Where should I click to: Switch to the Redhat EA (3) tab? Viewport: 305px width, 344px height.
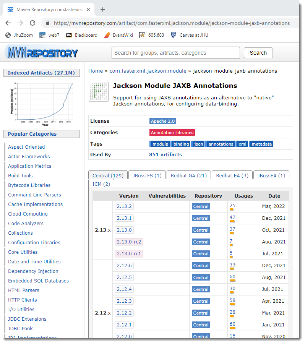(x=232, y=175)
